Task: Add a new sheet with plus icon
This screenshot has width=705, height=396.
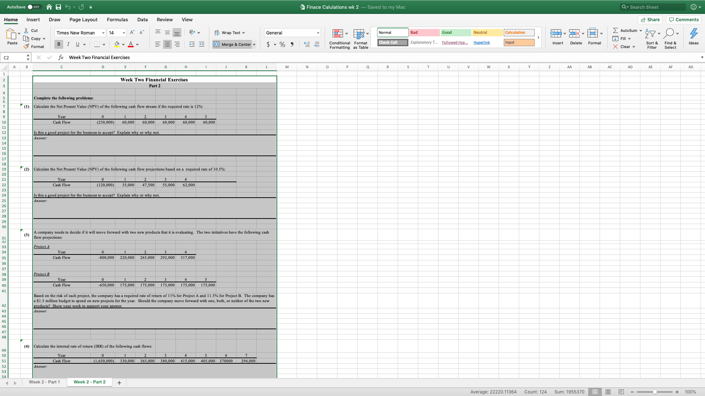Action: [x=119, y=382]
